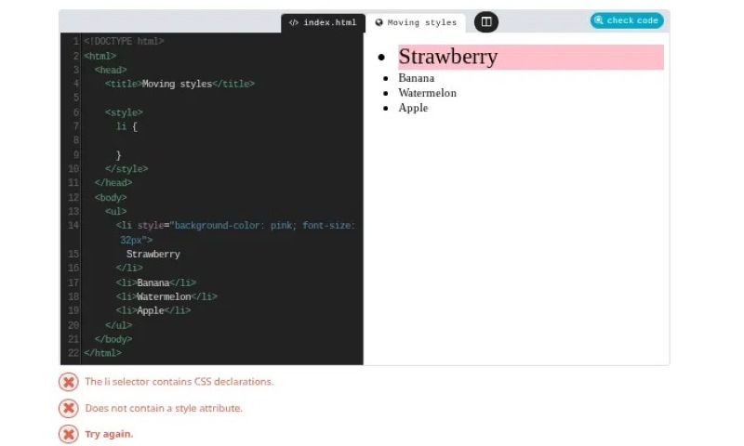Click the closing li tag on line 16
Viewport: 744px width, 446px height.
click(129, 269)
